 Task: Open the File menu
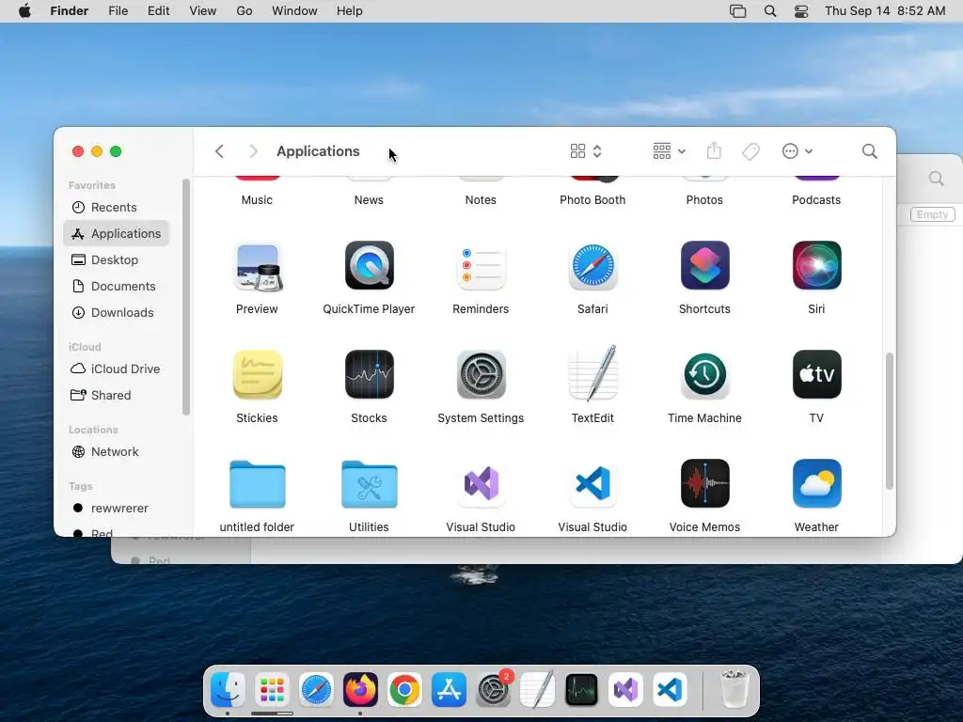118,11
